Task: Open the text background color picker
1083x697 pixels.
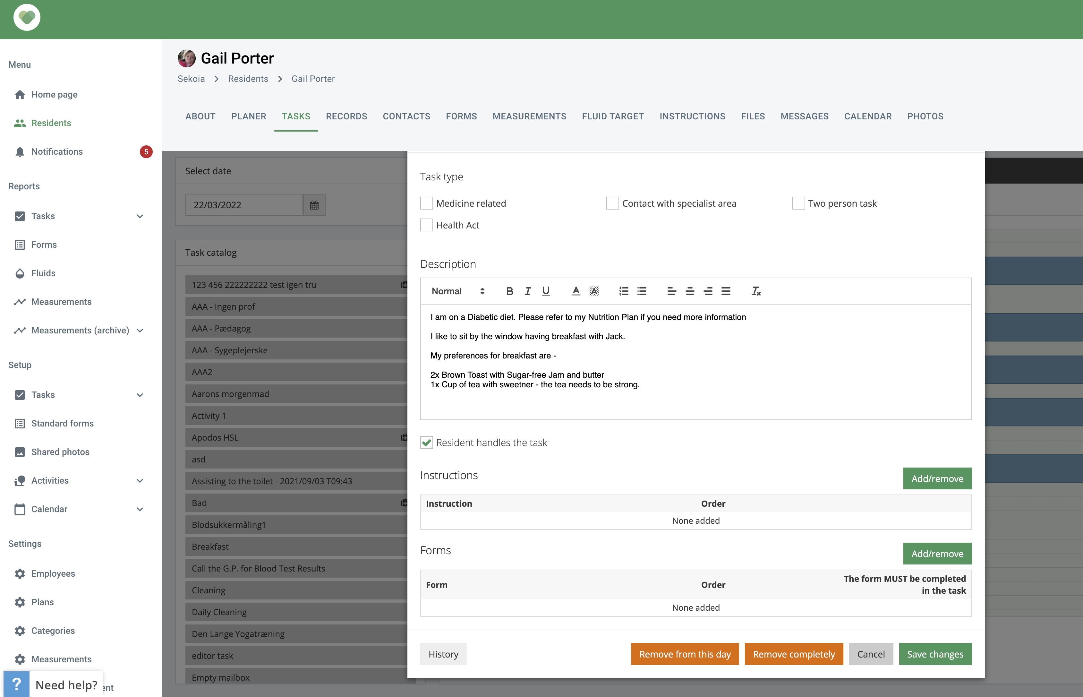Action: (593, 291)
